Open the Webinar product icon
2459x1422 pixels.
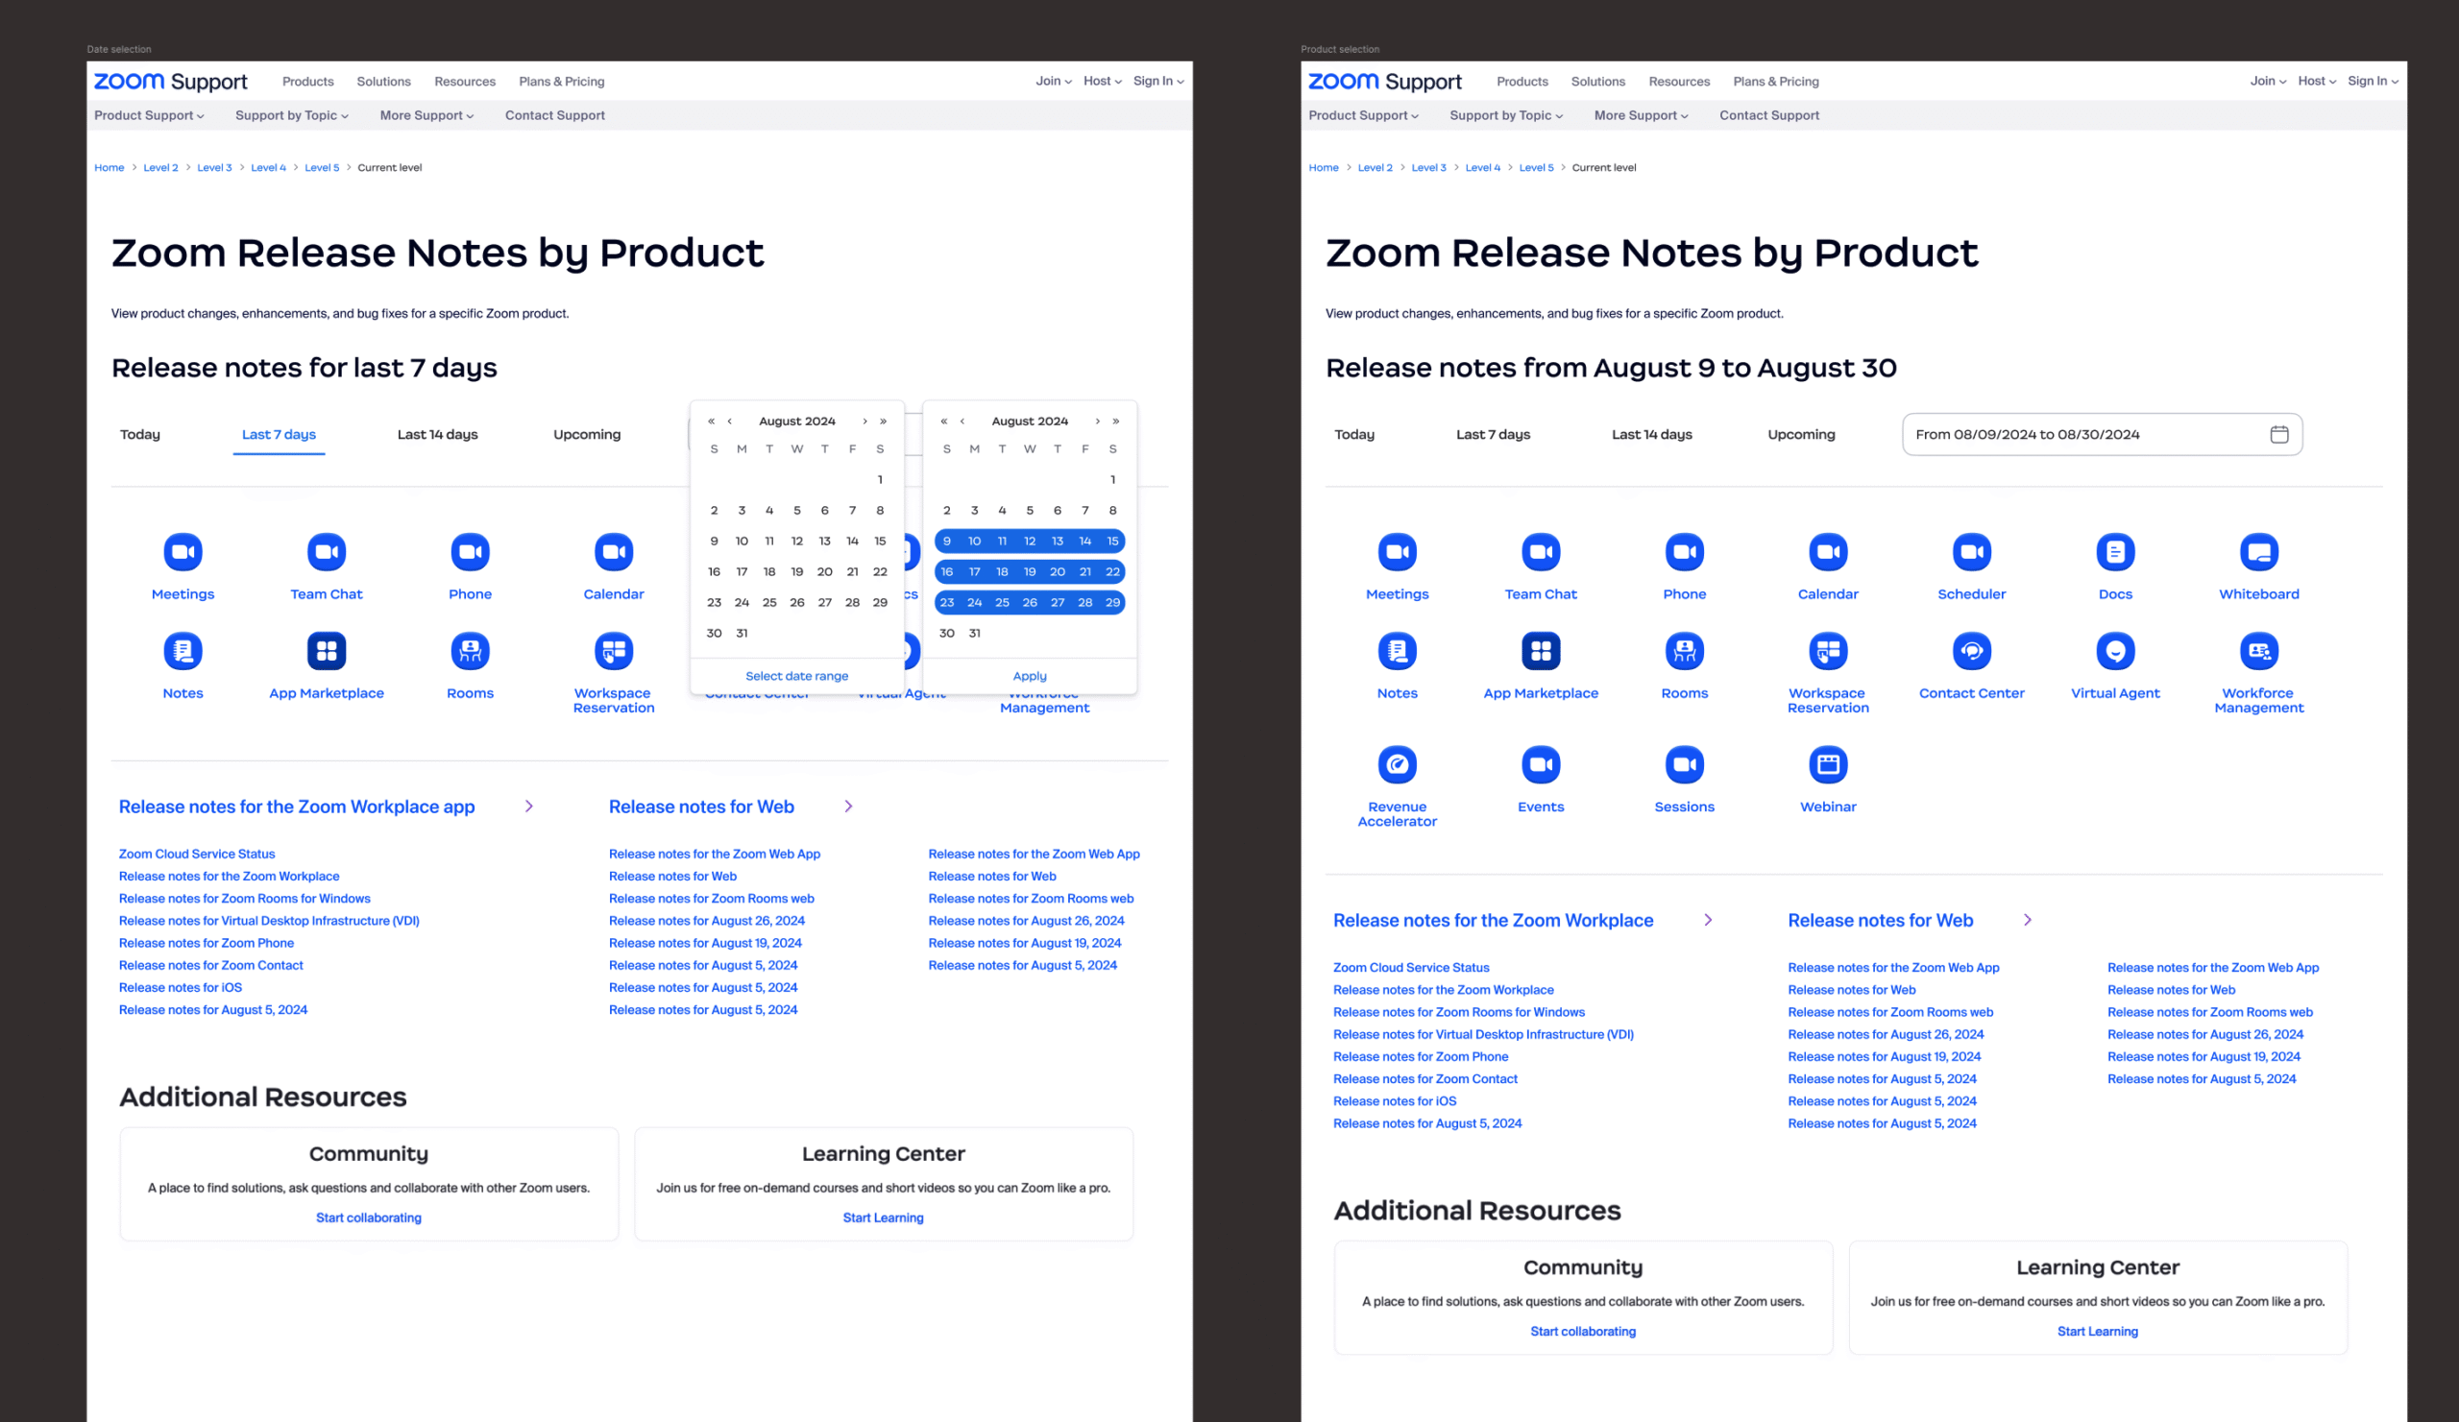coord(1827,765)
